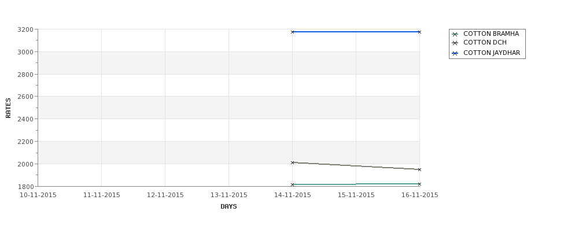The image size is (564, 248).
Task: Click the 13-11-2015 date label
Action: coord(228,195)
